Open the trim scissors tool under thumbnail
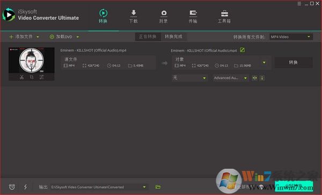 pos(21,77)
